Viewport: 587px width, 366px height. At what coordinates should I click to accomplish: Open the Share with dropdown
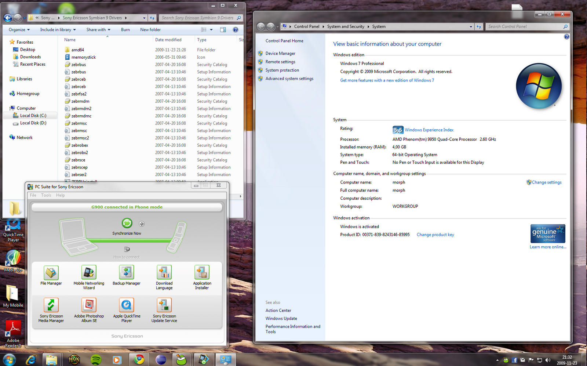[x=98, y=30]
